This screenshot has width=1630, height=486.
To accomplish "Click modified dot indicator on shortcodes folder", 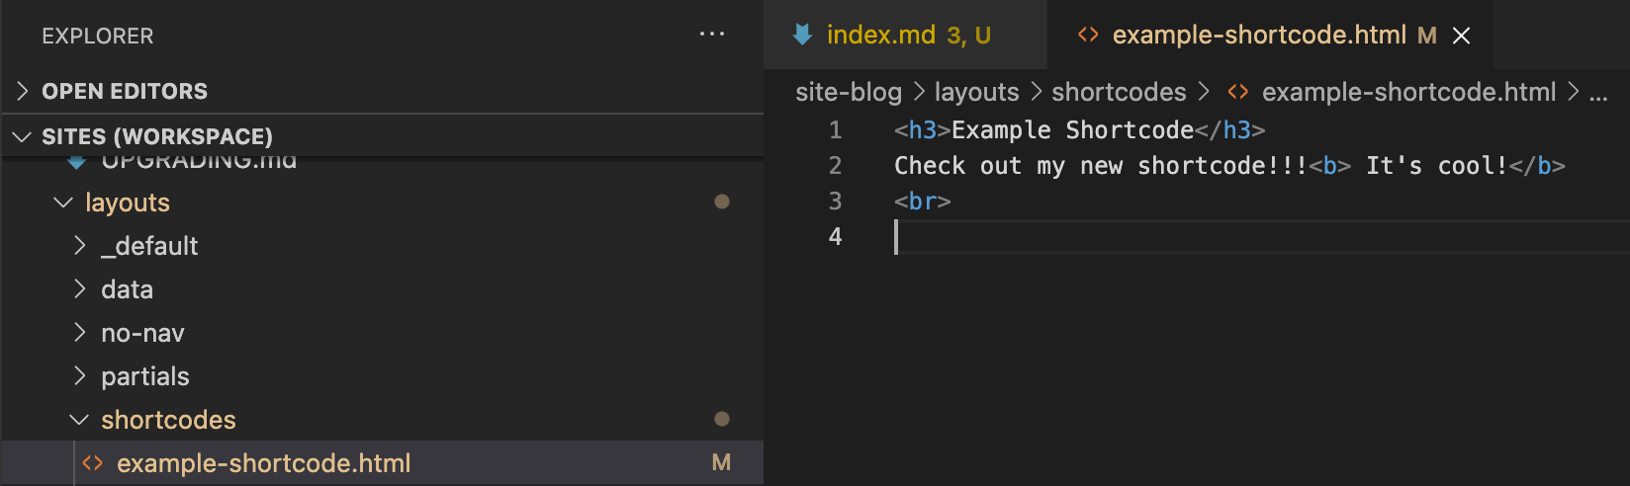I will (x=722, y=419).
